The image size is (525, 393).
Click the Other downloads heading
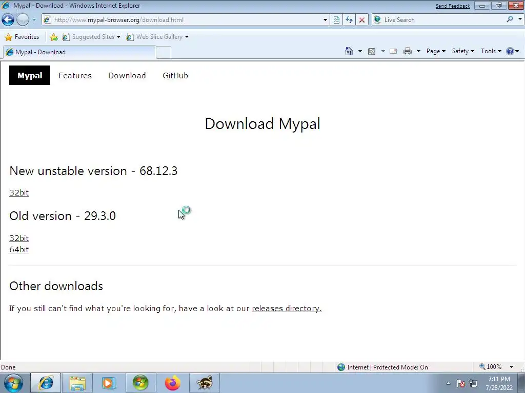[x=56, y=286]
